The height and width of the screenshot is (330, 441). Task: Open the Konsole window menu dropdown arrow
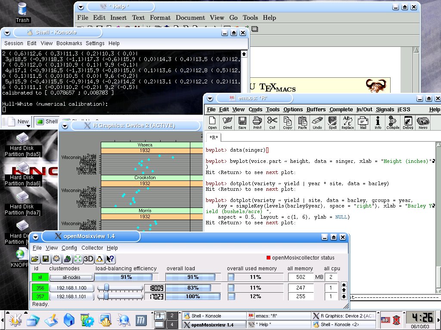coord(7,33)
